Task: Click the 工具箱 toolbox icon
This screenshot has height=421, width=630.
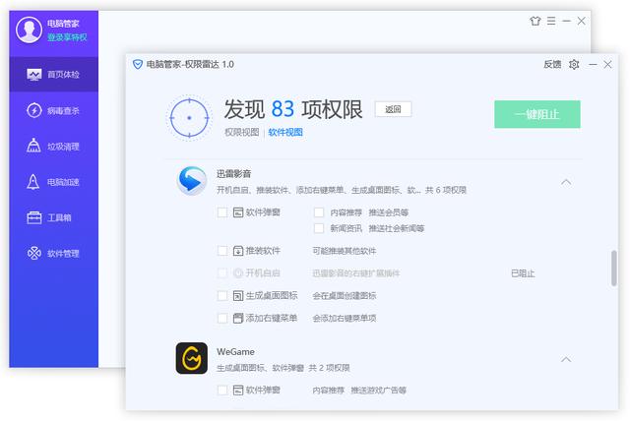Action: coord(34,217)
